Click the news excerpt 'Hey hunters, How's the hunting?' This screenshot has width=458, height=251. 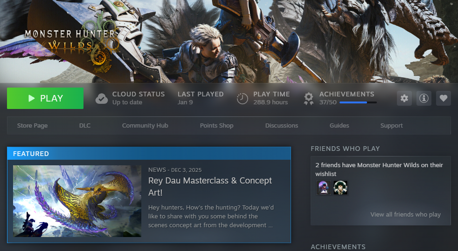point(211,217)
